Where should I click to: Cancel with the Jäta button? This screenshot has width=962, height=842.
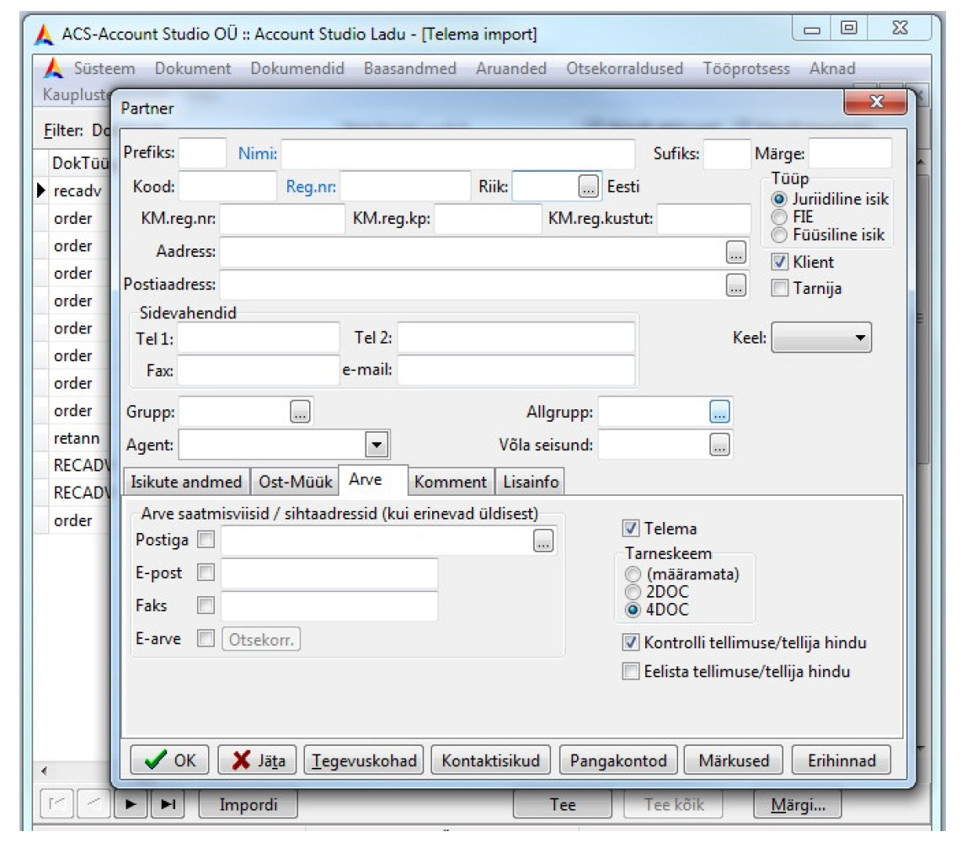click(258, 760)
